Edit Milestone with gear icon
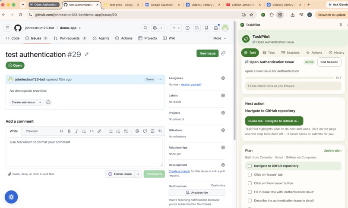This screenshot has width=348, height=208. click(x=223, y=130)
